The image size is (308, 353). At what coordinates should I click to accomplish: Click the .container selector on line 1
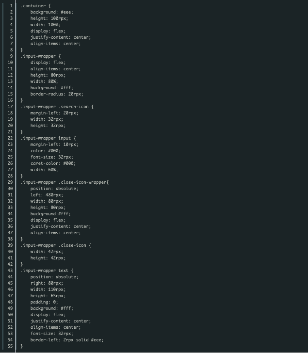pyautogui.click(x=33, y=6)
